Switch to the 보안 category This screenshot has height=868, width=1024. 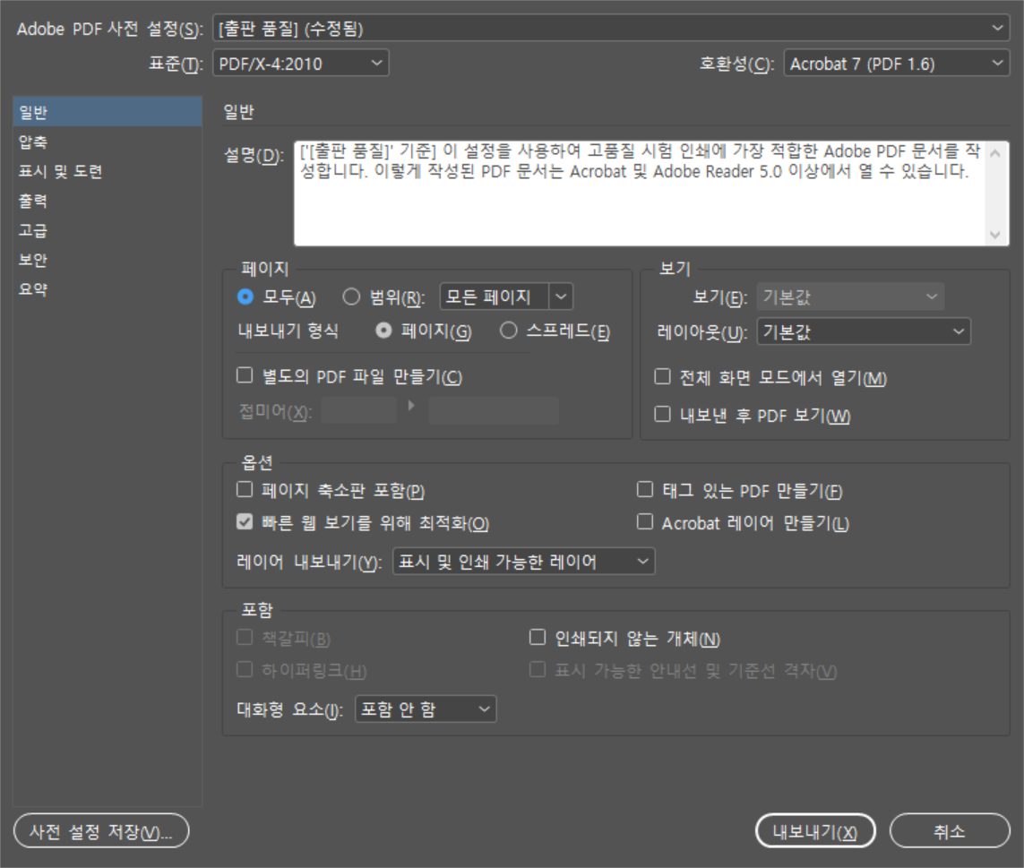click(x=108, y=259)
